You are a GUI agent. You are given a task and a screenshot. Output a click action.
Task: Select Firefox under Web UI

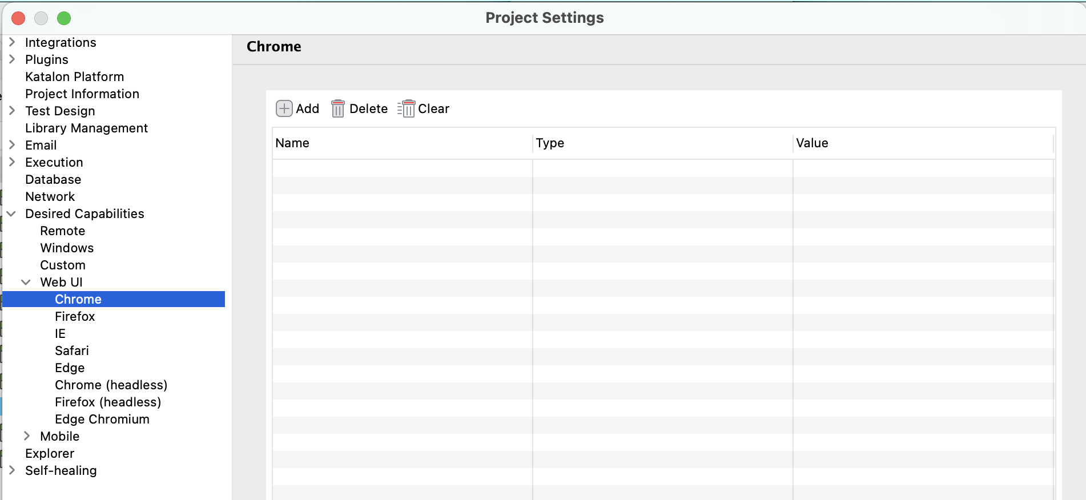pyautogui.click(x=75, y=316)
